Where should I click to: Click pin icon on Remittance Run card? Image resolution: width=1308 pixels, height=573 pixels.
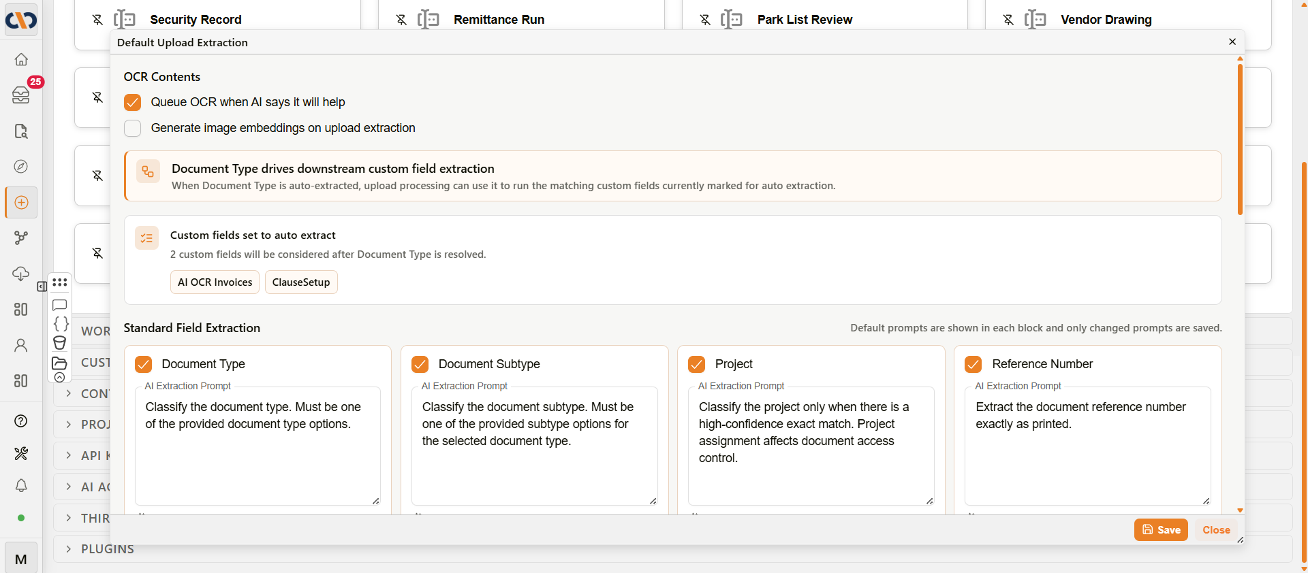click(x=401, y=20)
